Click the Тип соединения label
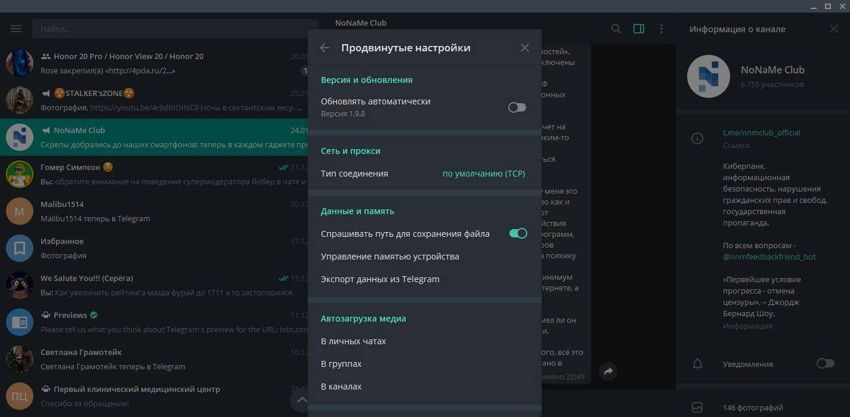The width and height of the screenshot is (850, 417). (354, 174)
